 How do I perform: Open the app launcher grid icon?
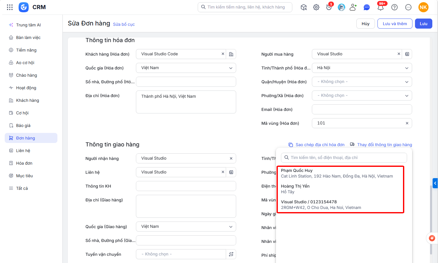tap(10, 7)
